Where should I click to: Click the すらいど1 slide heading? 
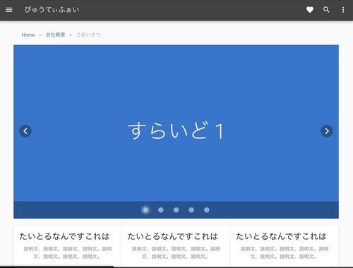pos(176,130)
